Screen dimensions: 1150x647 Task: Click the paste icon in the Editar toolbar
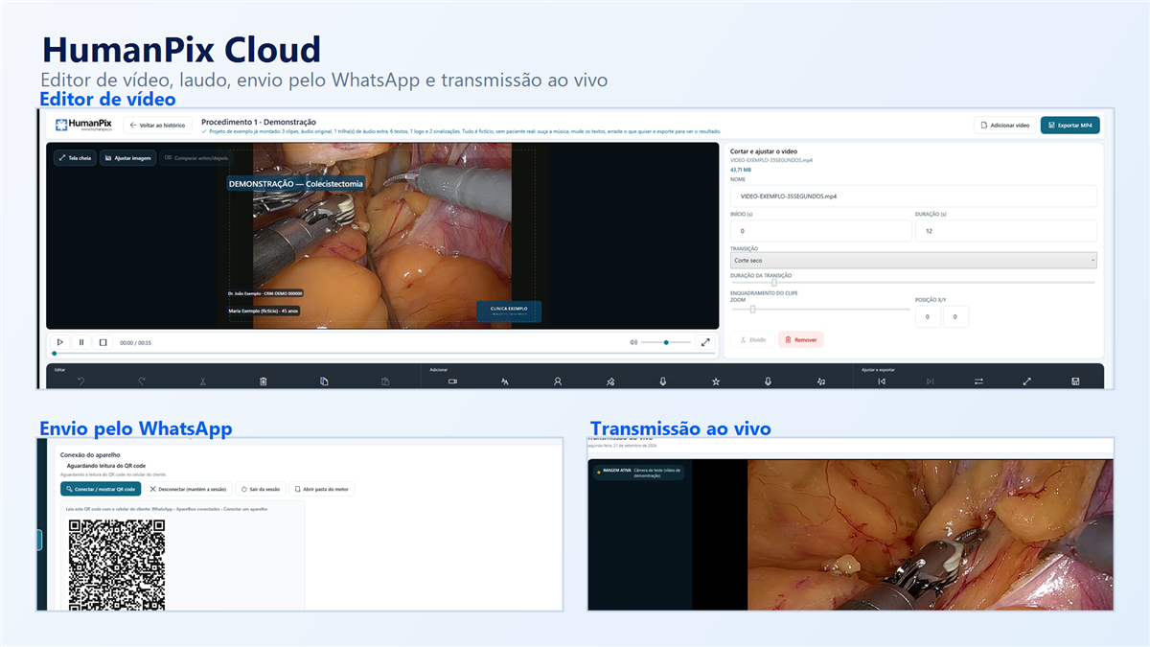pos(384,381)
